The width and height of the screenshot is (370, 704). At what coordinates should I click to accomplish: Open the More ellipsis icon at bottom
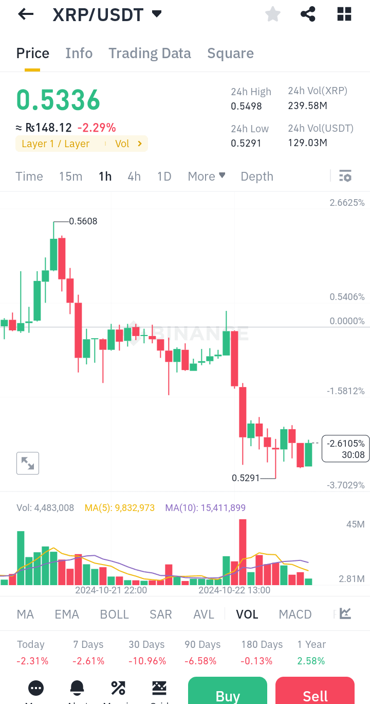coord(36,688)
